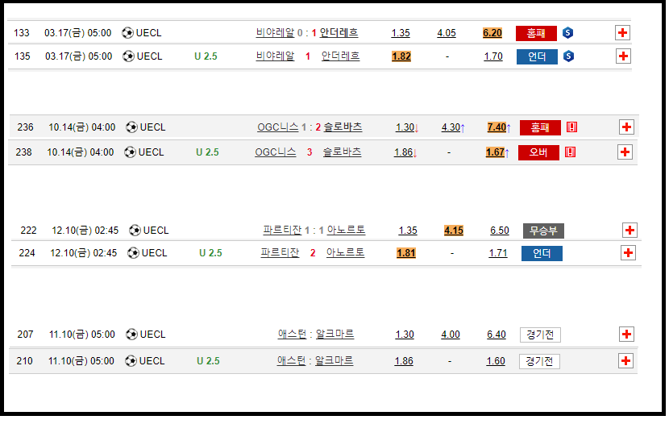Click the red plus icon on row 133
This screenshot has height=424, width=669.
tap(622, 33)
